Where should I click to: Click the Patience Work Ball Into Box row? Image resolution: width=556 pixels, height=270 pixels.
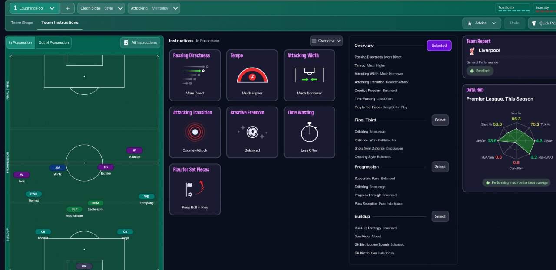pyautogui.click(x=375, y=140)
